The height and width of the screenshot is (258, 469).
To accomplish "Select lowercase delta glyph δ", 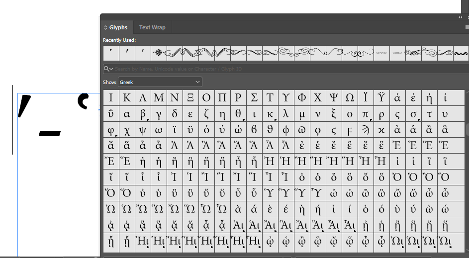I will click(175, 114).
